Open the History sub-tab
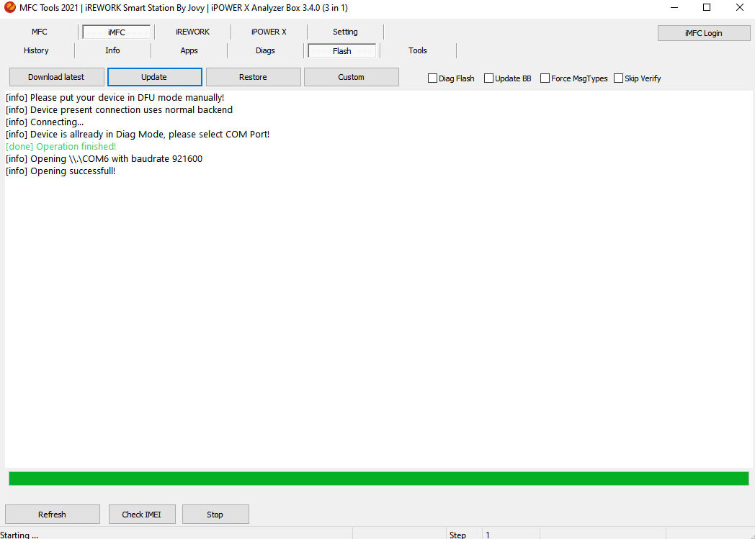 pyautogui.click(x=36, y=50)
